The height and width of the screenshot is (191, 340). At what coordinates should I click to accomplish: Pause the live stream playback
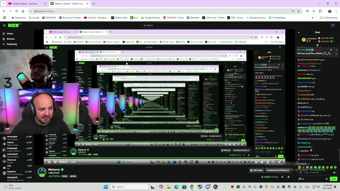point(49,162)
